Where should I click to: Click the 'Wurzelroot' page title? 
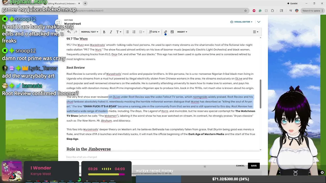pyautogui.click(x=73, y=24)
